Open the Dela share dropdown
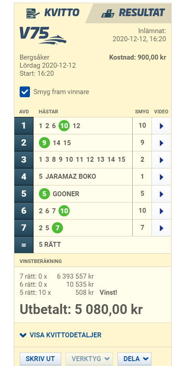This screenshot has height=366, width=185. click(x=135, y=359)
